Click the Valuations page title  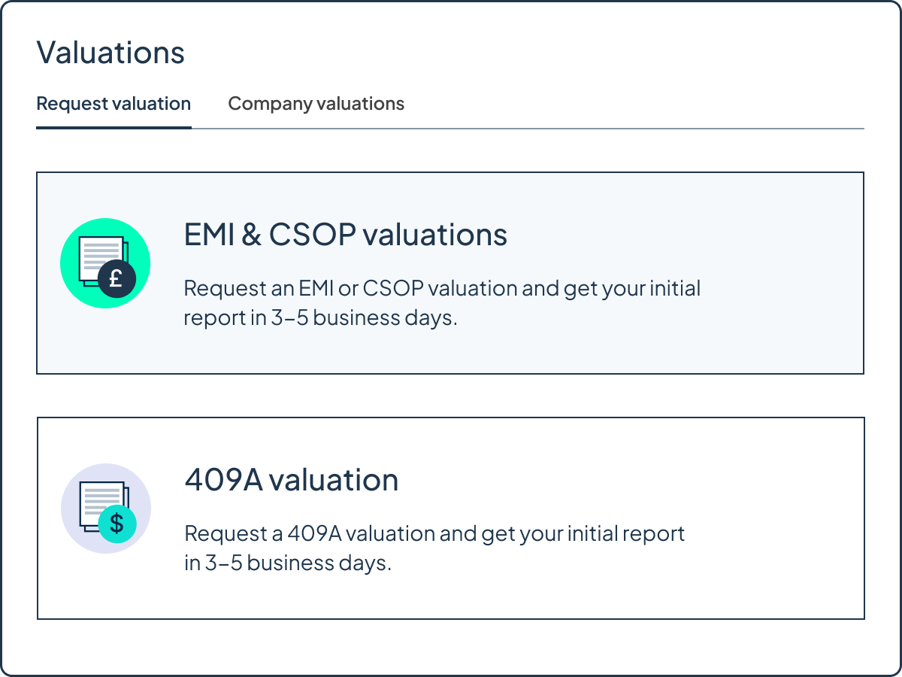tap(110, 53)
